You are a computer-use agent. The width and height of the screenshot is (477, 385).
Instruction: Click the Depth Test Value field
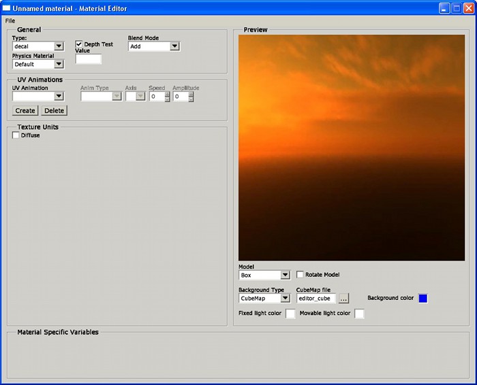pyautogui.click(x=89, y=59)
